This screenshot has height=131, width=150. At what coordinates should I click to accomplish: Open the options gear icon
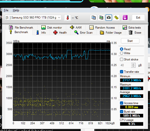116,18
